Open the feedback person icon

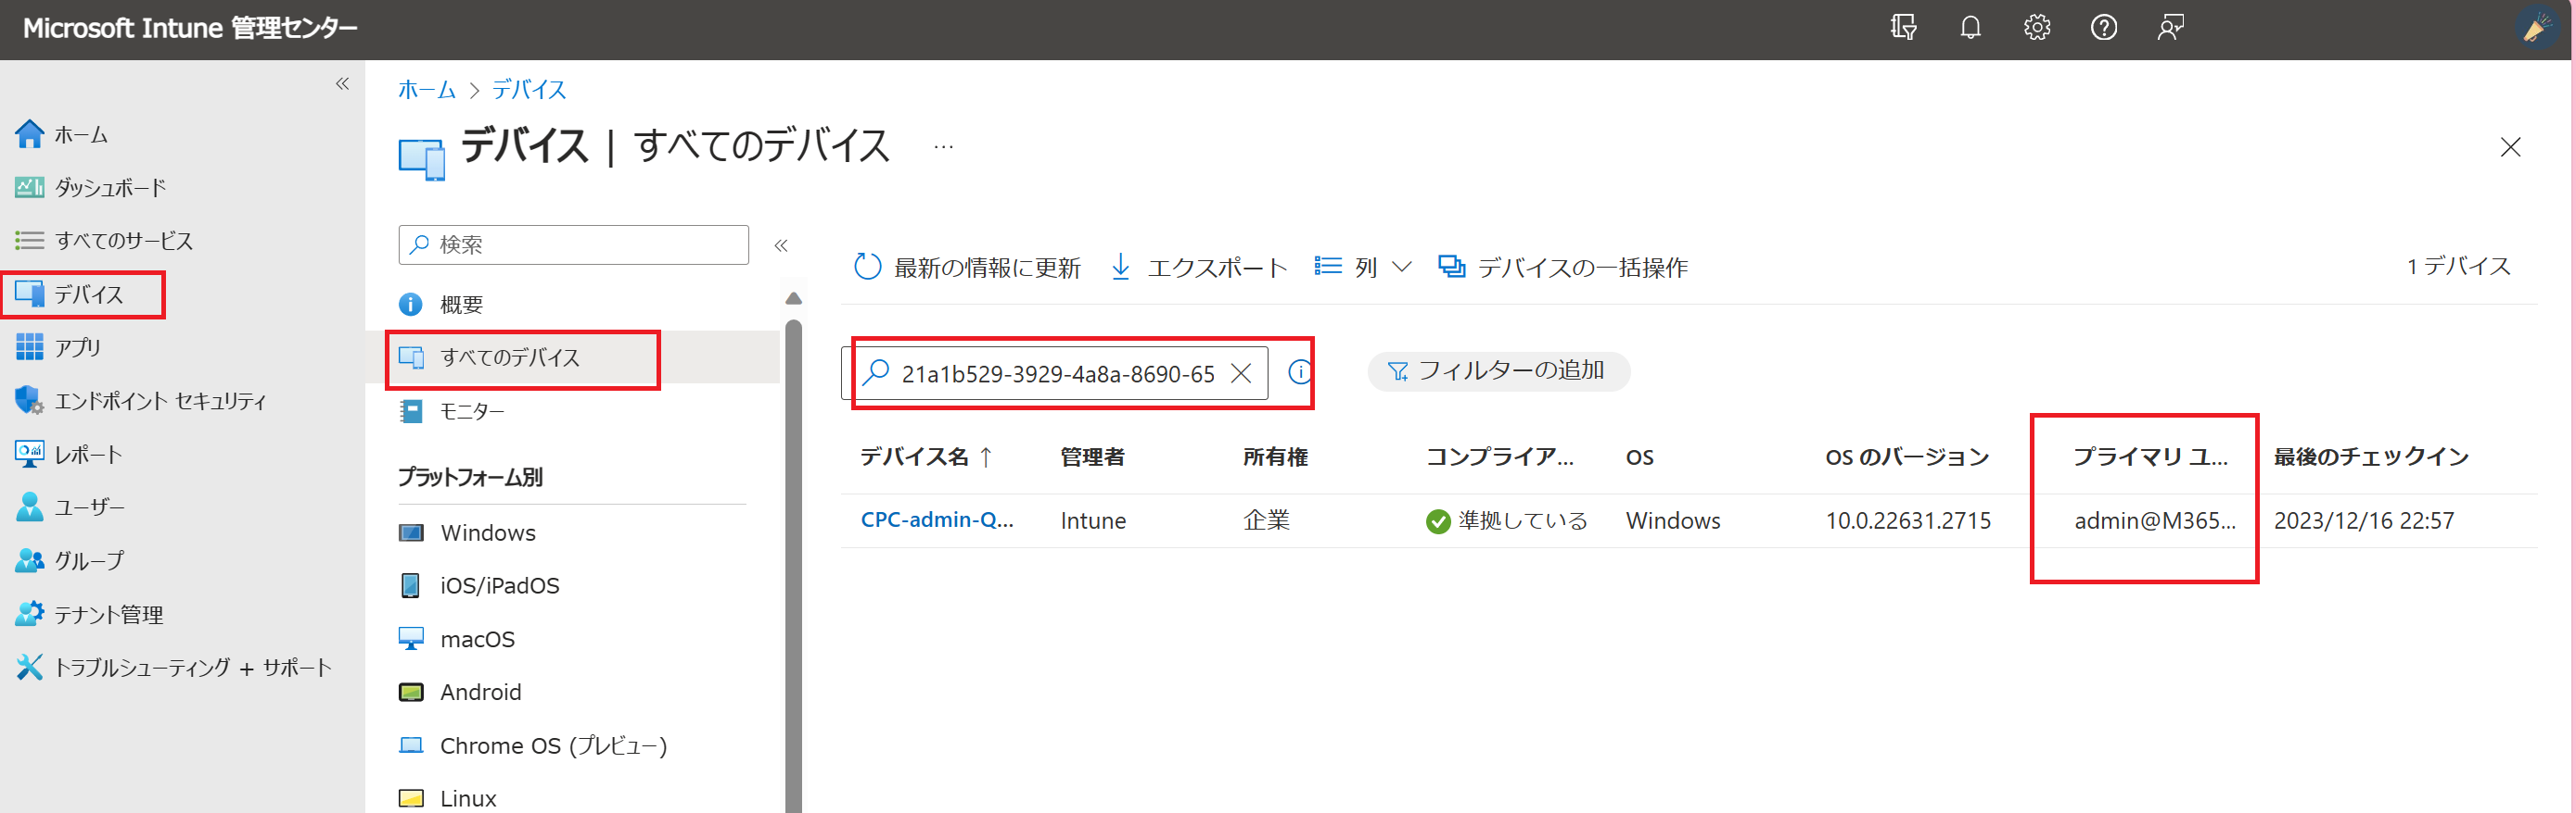[2170, 28]
